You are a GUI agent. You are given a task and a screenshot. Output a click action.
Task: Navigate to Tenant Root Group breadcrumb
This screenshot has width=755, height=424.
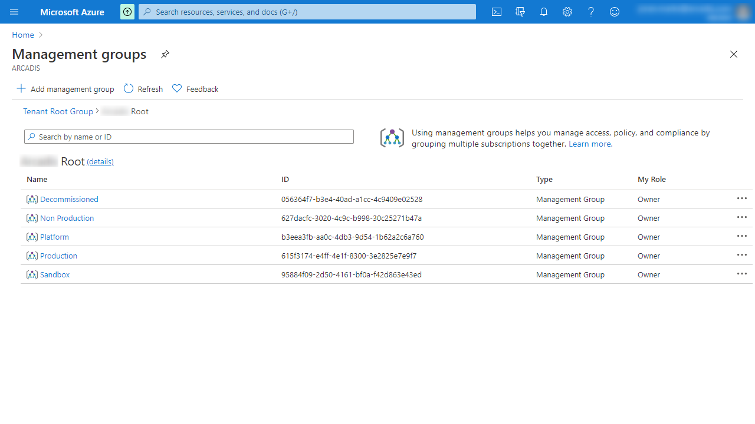[58, 111]
